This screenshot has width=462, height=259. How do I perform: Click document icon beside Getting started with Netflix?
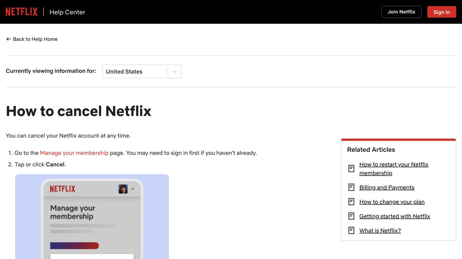pos(351,216)
